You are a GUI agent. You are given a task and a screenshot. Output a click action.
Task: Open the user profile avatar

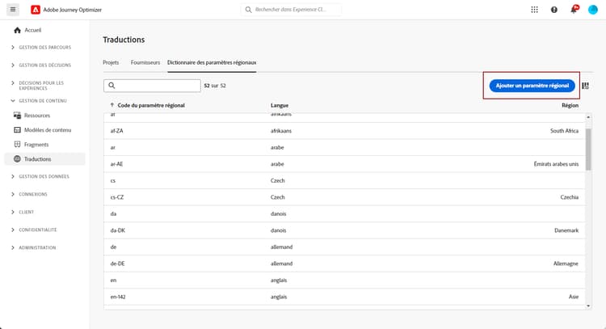pyautogui.click(x=592, y=10)
